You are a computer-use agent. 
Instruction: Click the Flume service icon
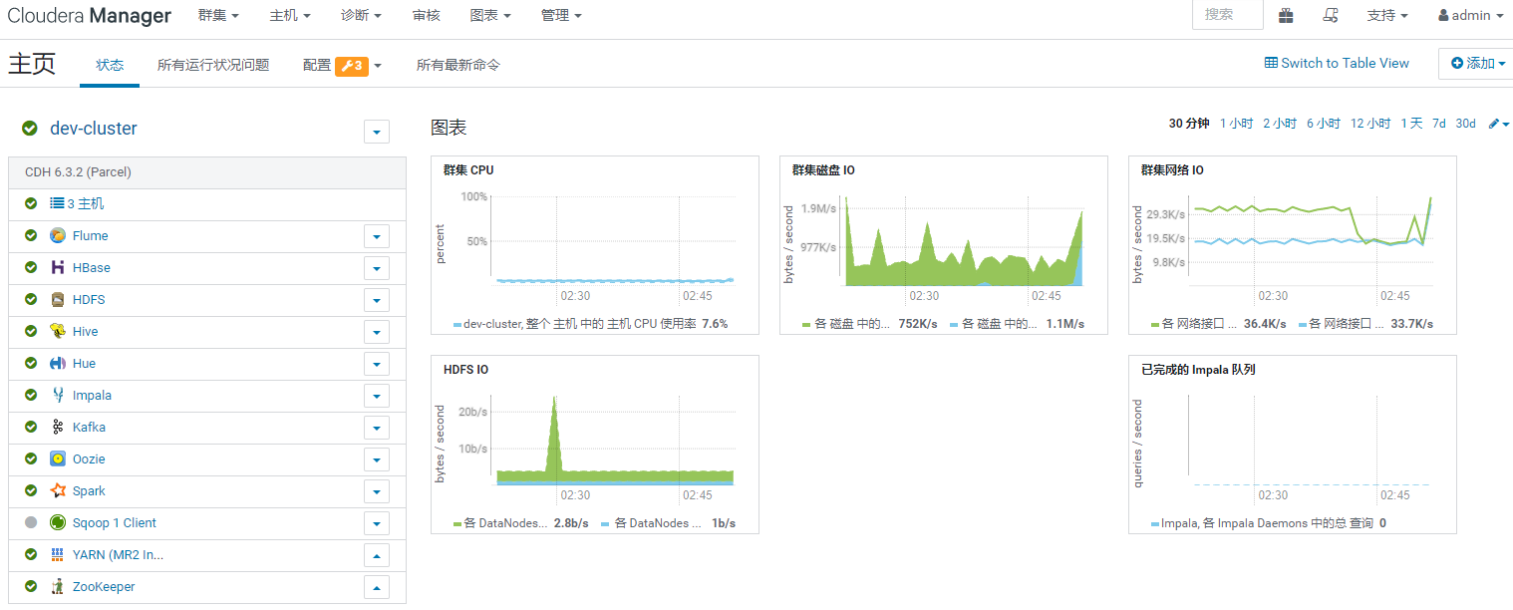click(x=58, y=236)
